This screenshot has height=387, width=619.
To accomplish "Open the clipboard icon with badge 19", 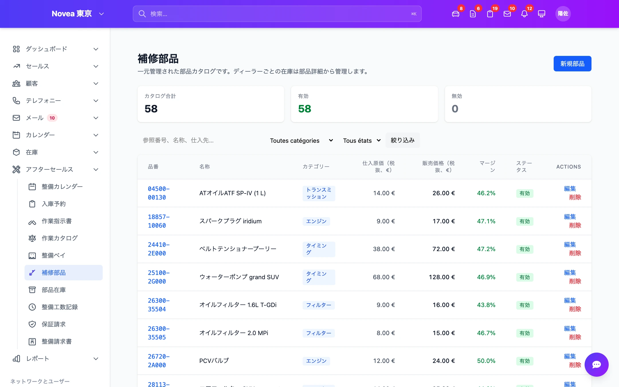I will click(490, 14).
